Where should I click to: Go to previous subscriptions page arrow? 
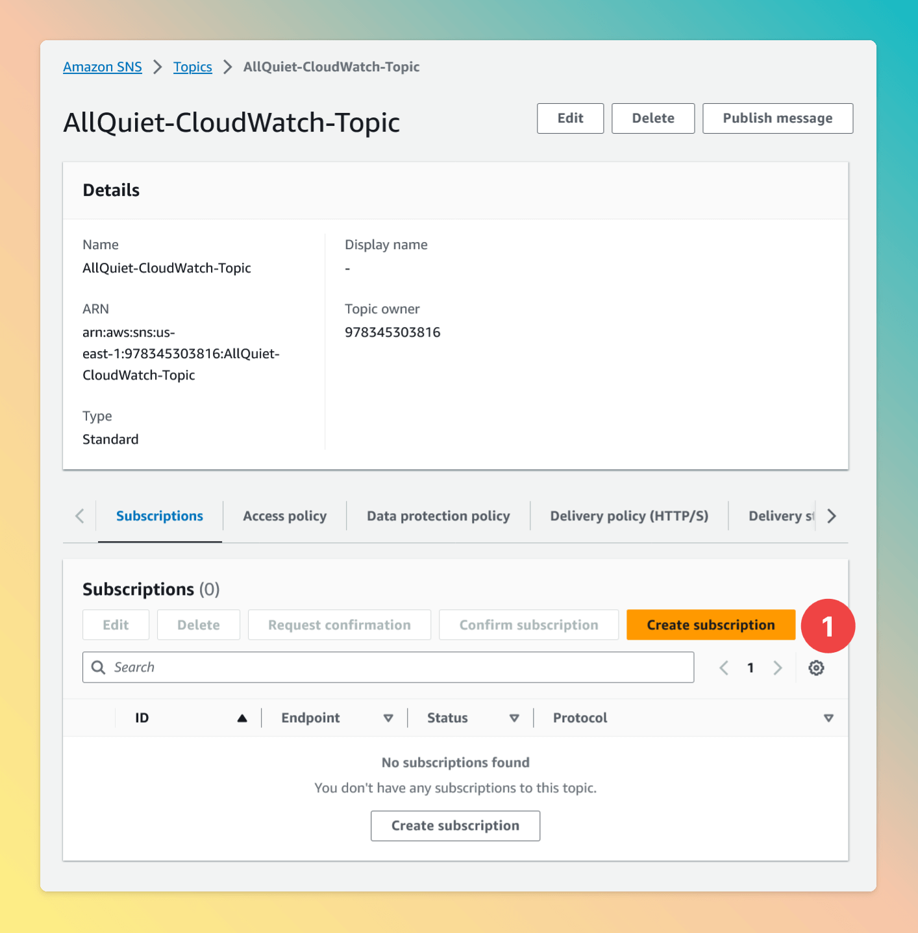pos(724,668)
